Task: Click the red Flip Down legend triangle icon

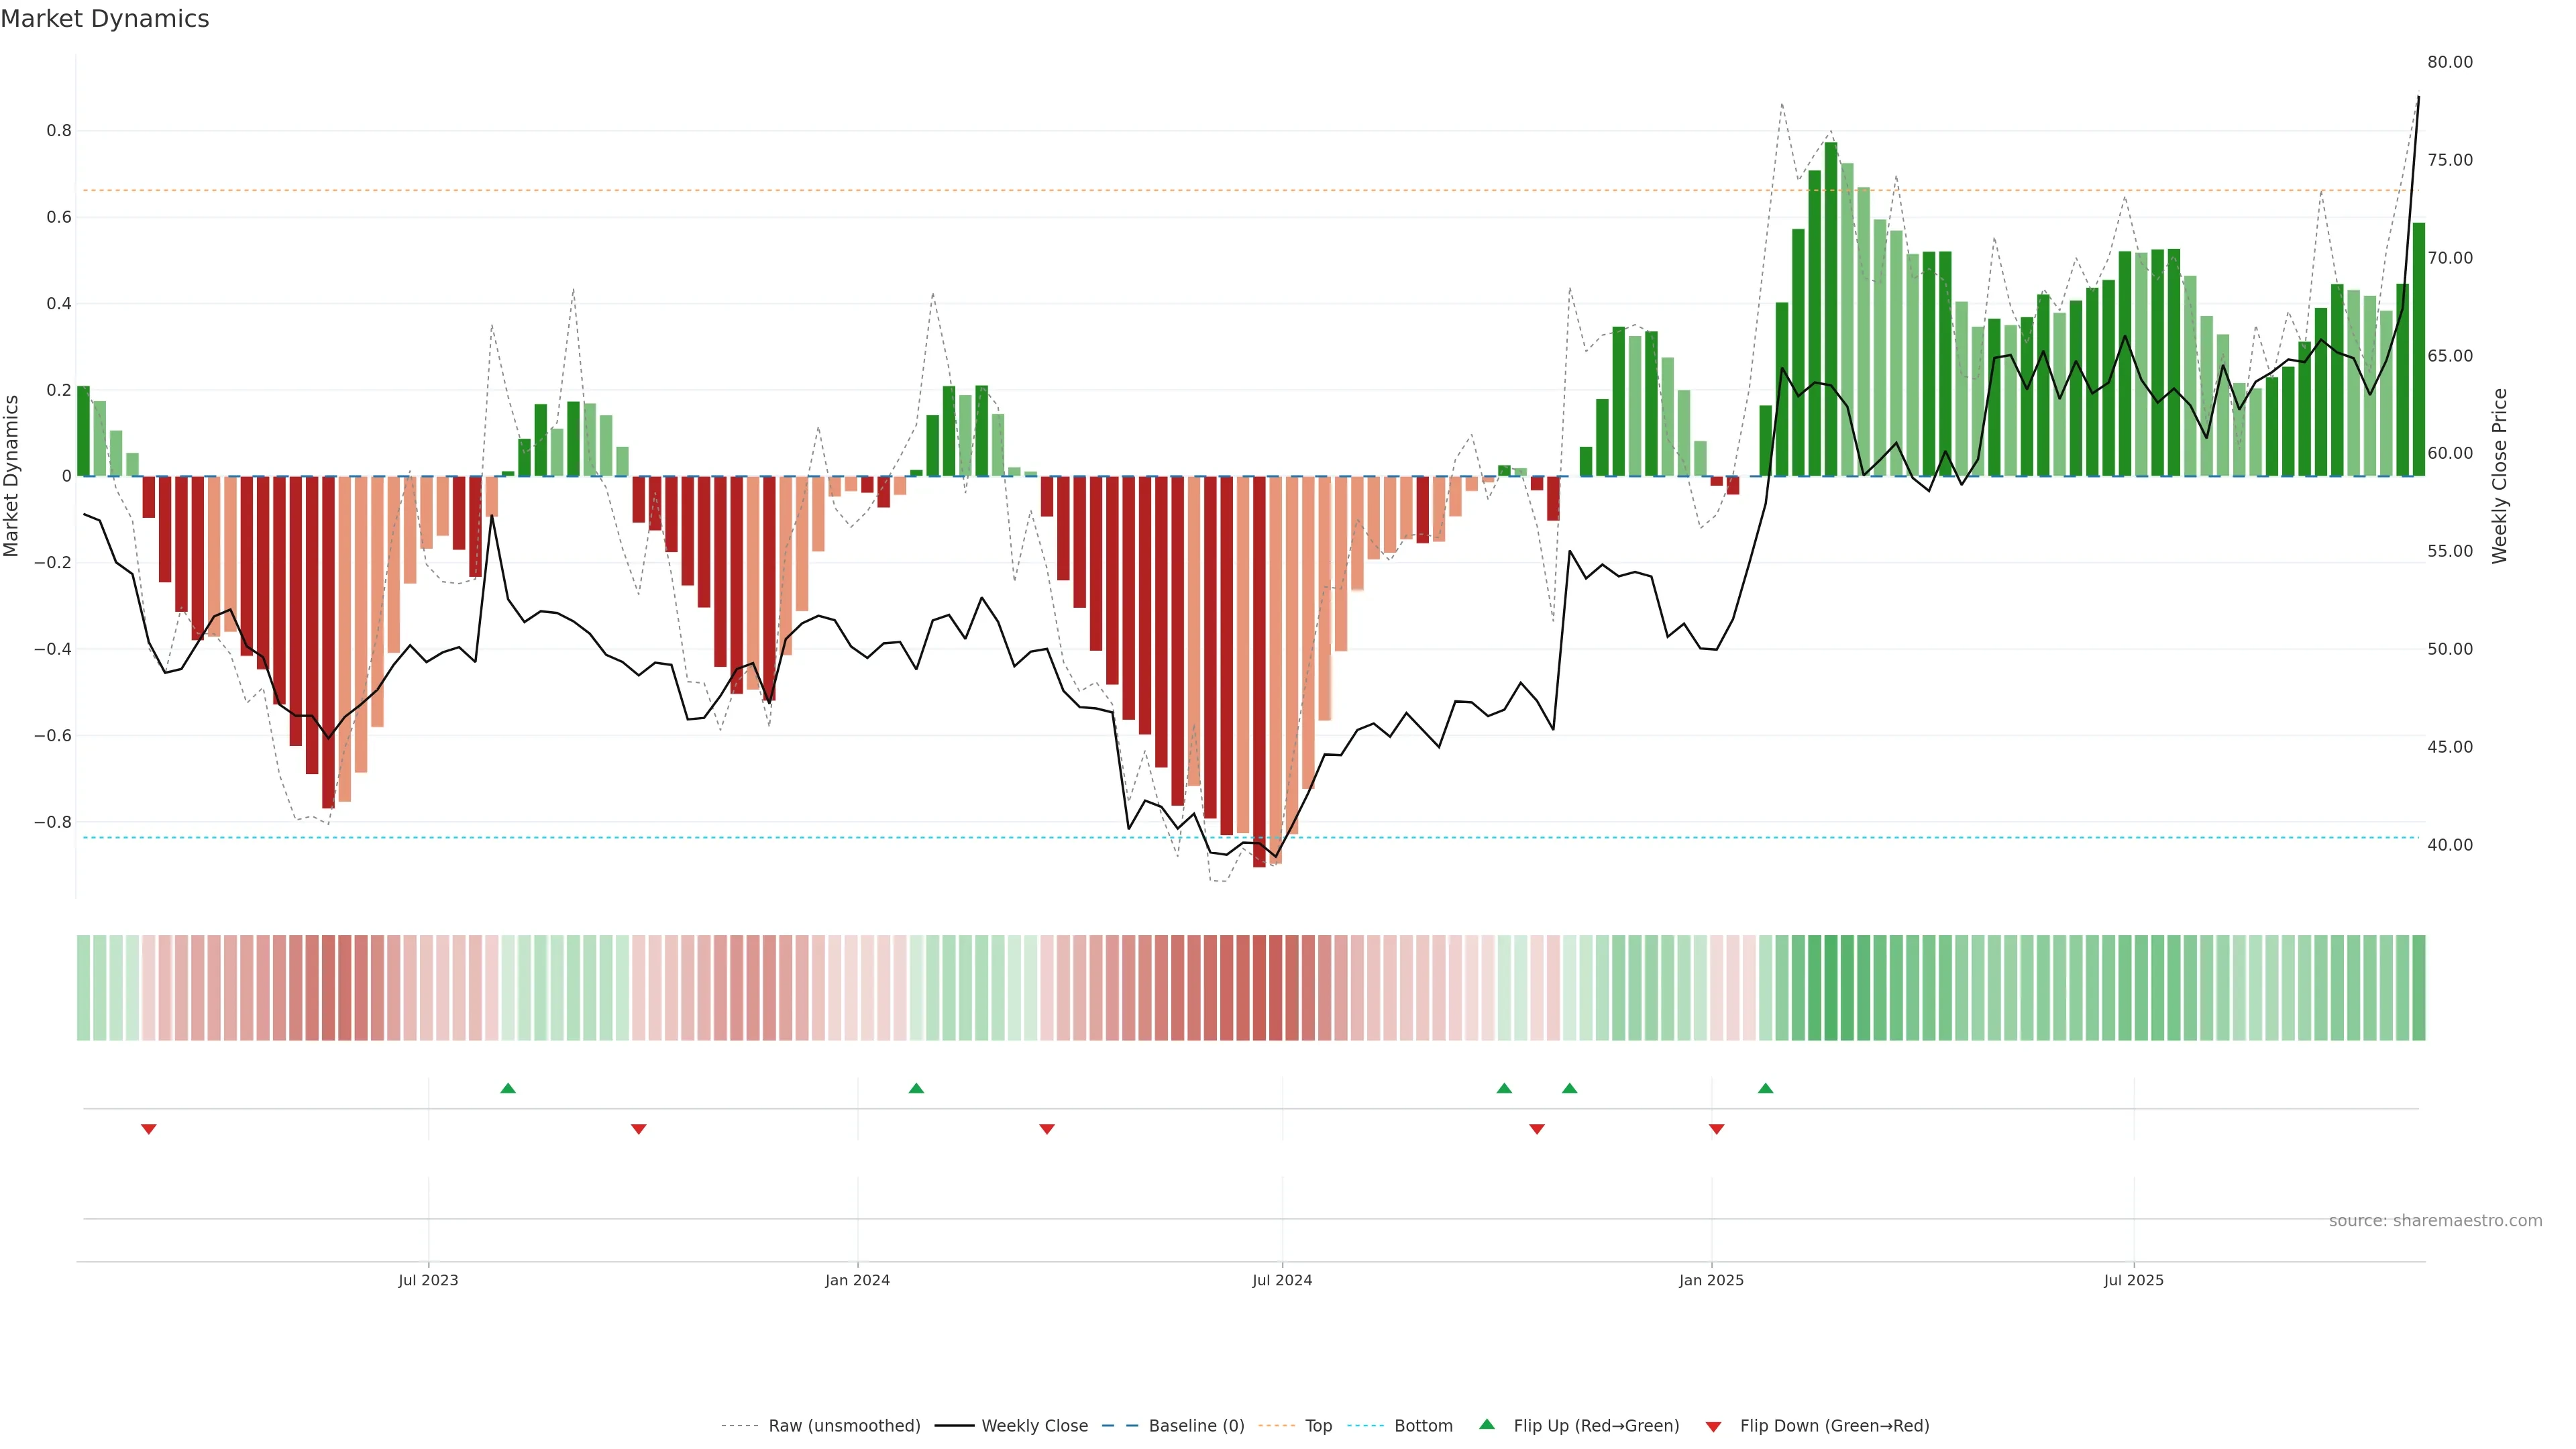Action: click(1713, 1427)
